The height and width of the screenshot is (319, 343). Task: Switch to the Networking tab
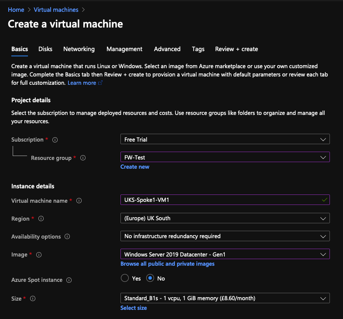tap(79, 49)
